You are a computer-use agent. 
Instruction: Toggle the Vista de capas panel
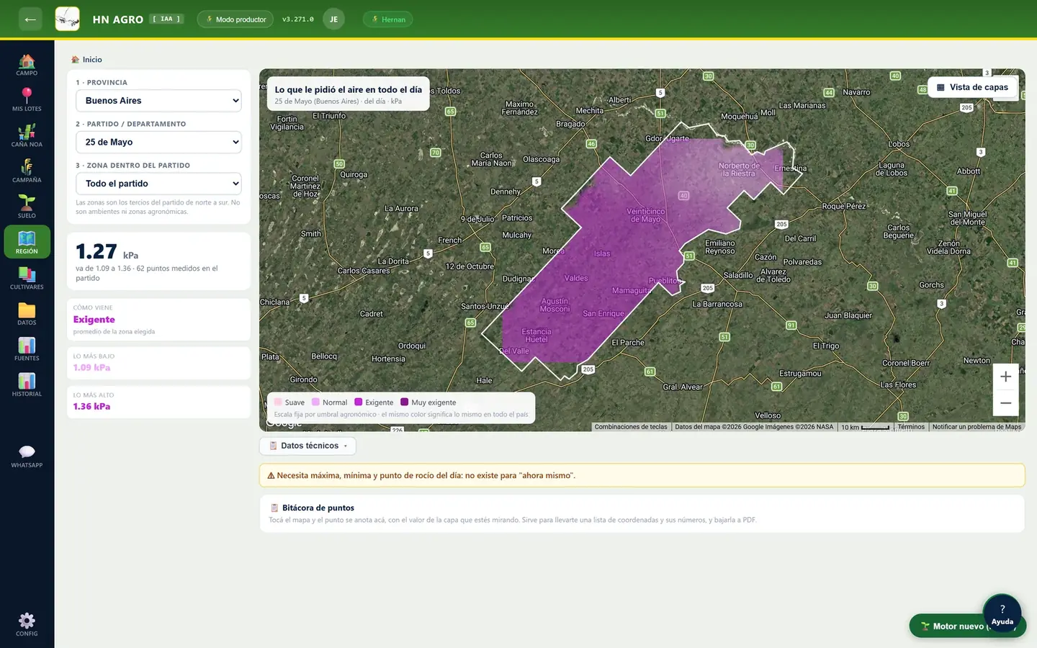click(972, 87)
